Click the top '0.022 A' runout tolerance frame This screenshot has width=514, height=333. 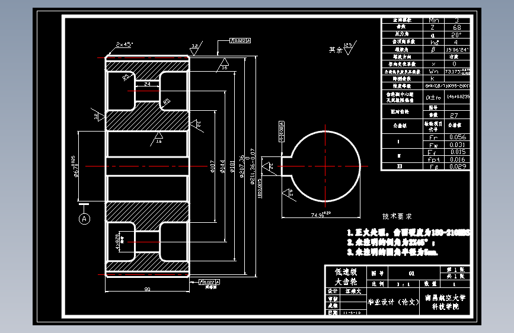tap(240, 41)
